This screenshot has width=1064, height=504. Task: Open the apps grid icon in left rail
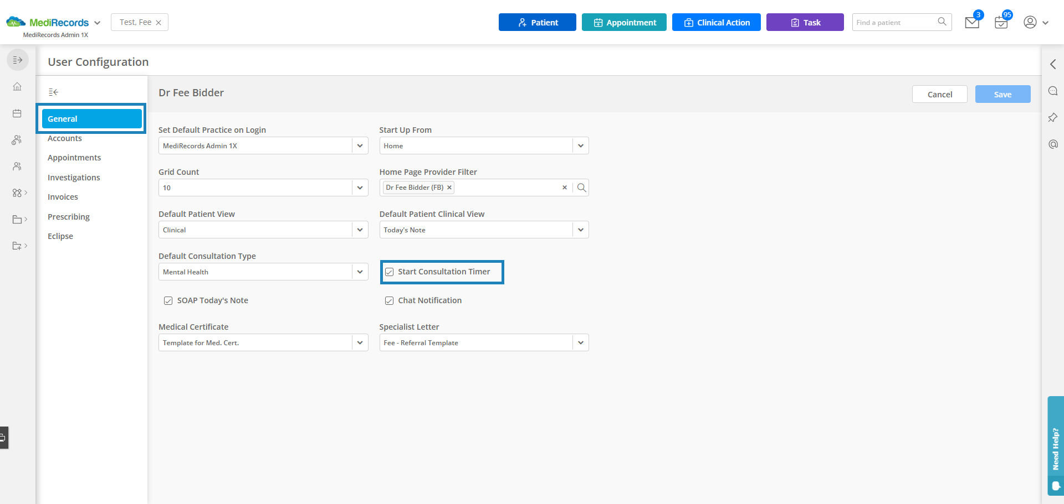click(17, 193)
